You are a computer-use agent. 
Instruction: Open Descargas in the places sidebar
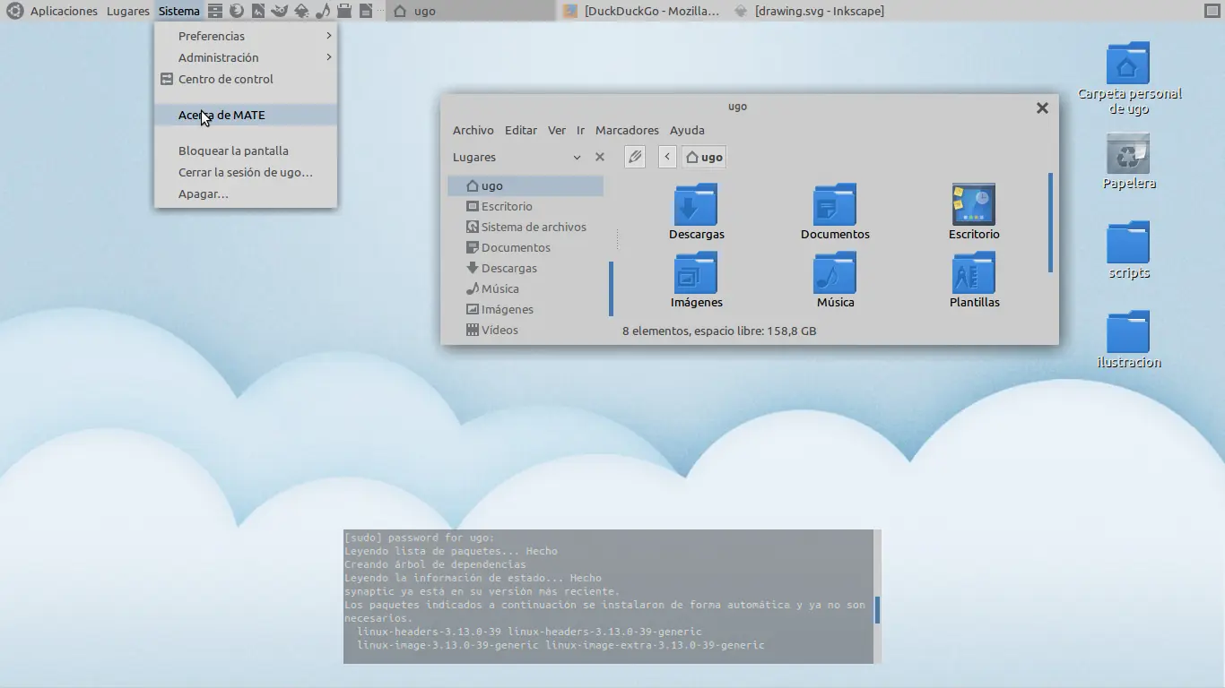[526, 268]
